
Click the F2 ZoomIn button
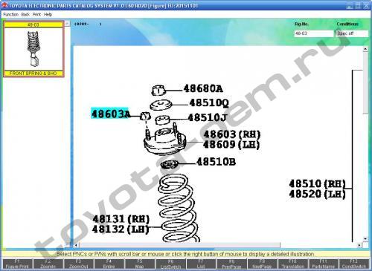pyautogui.click(x=48, y=264)
